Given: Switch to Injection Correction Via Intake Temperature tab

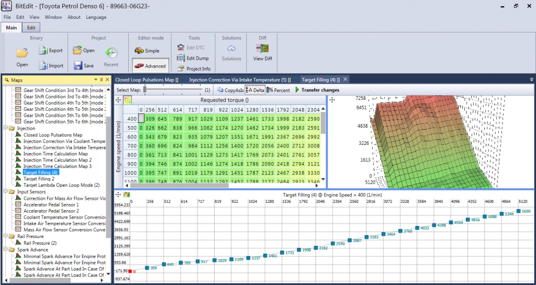Looking at the screenshot, I should click(240, 79).
